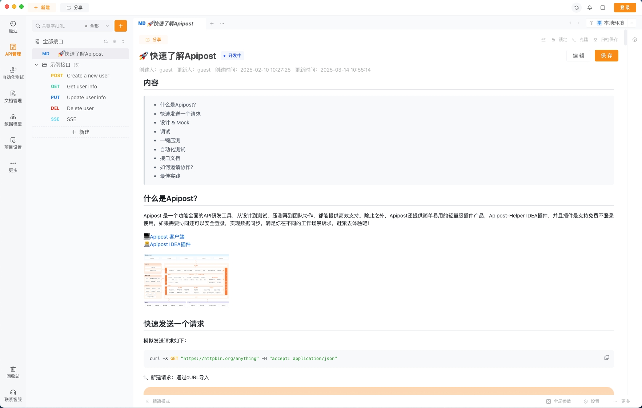Select 快速了解Apipost in the interface tree
Viewport: 642px width, 408px height.
[81, 54]
